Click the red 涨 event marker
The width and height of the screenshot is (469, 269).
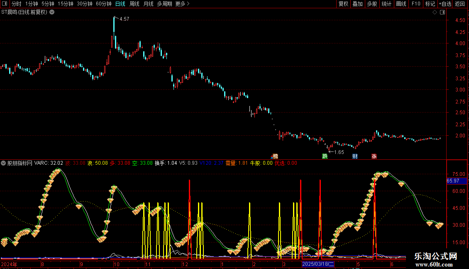pyautogui.click(x=374, y=156)
